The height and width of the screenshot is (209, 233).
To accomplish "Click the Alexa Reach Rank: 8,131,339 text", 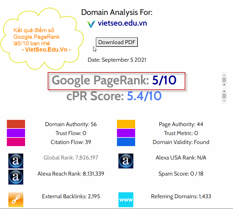I will pyautogui.click(x=71, y=174).
